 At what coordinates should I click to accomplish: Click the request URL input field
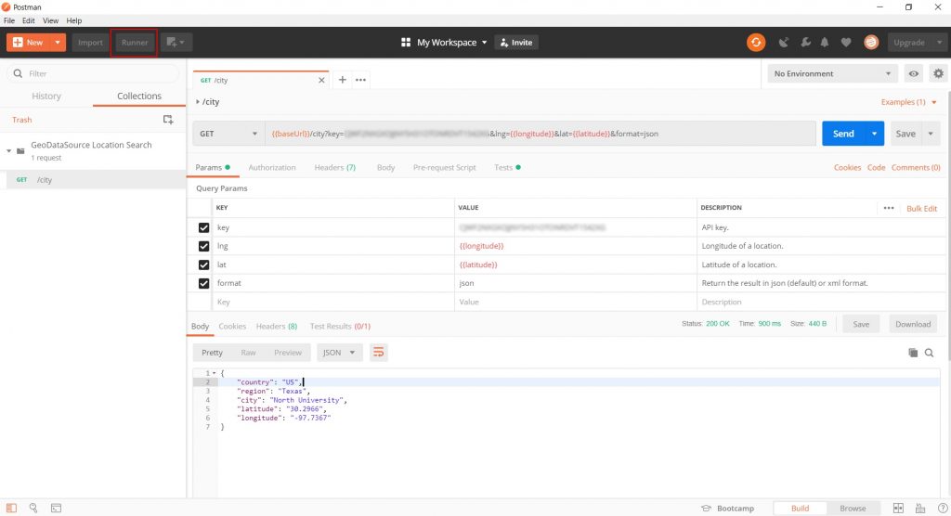[x=540, y=134]
